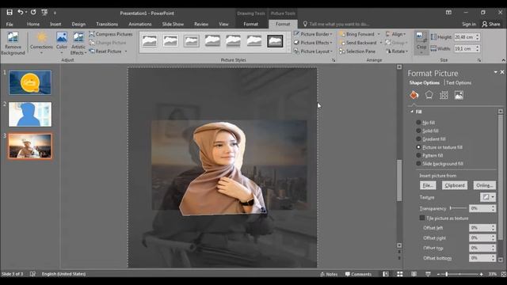Click the Online... button
The height and width of the screenshot is (285, 507).
[484, 185]
